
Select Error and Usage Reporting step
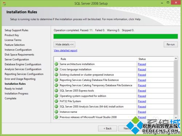click(20, 79)
